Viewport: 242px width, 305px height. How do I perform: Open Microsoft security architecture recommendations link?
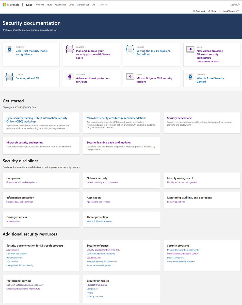tap(117, 118)
